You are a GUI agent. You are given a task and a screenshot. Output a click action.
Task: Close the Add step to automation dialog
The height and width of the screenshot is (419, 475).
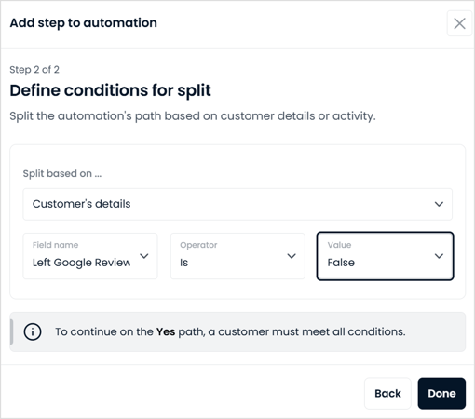(459, 23)
